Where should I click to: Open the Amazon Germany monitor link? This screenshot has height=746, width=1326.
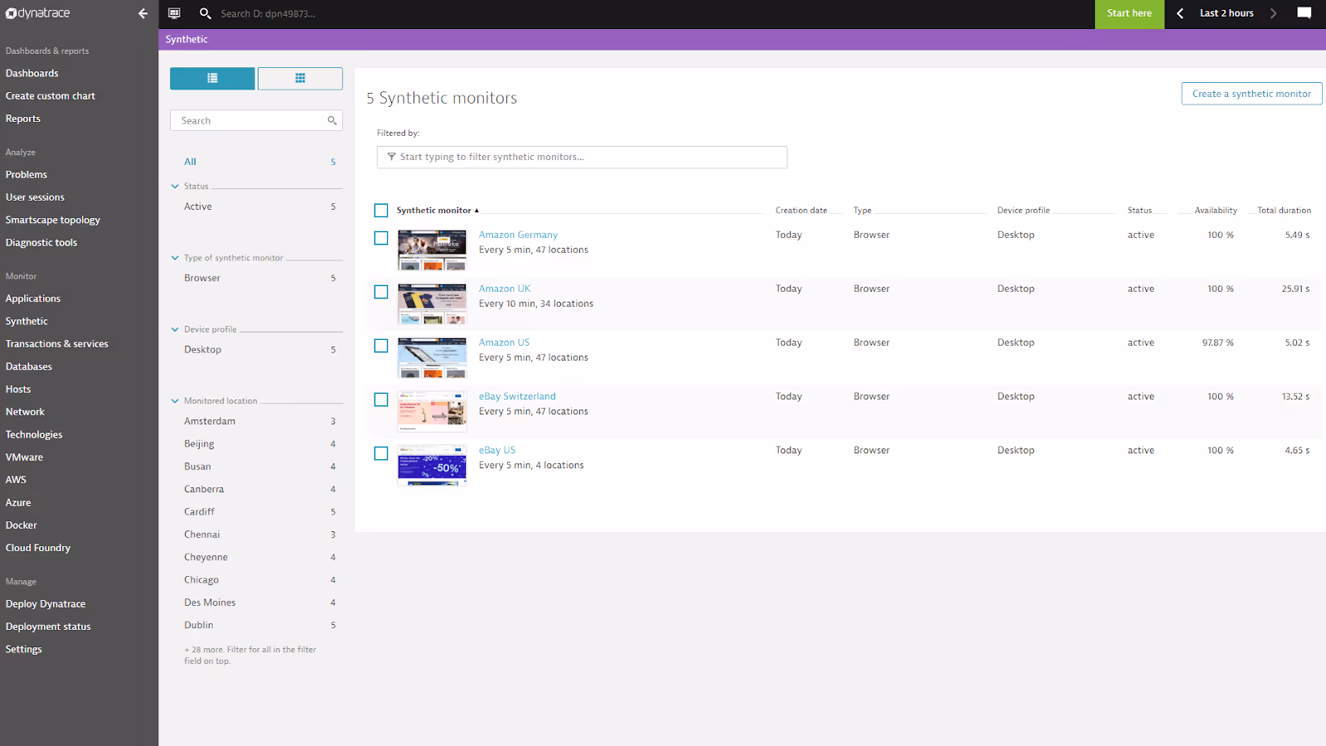pyautogui.click(x=518, y=235)
